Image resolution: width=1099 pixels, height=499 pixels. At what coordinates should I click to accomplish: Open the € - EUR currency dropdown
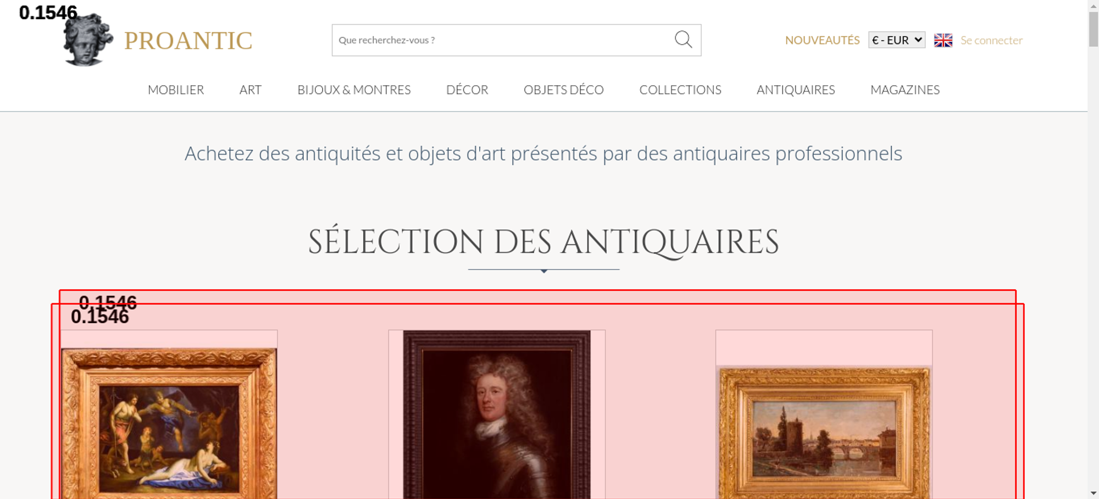(x=896, y=40)
